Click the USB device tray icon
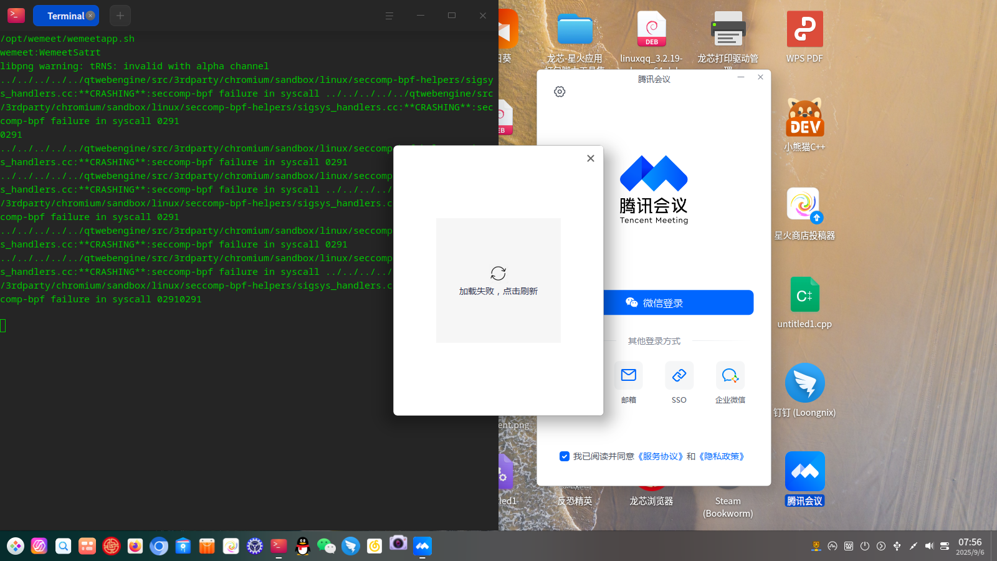 pos(897,546)
